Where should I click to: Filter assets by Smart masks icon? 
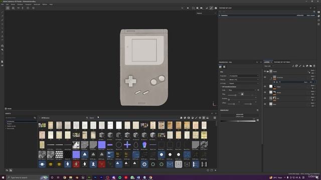tap(189, 118)
